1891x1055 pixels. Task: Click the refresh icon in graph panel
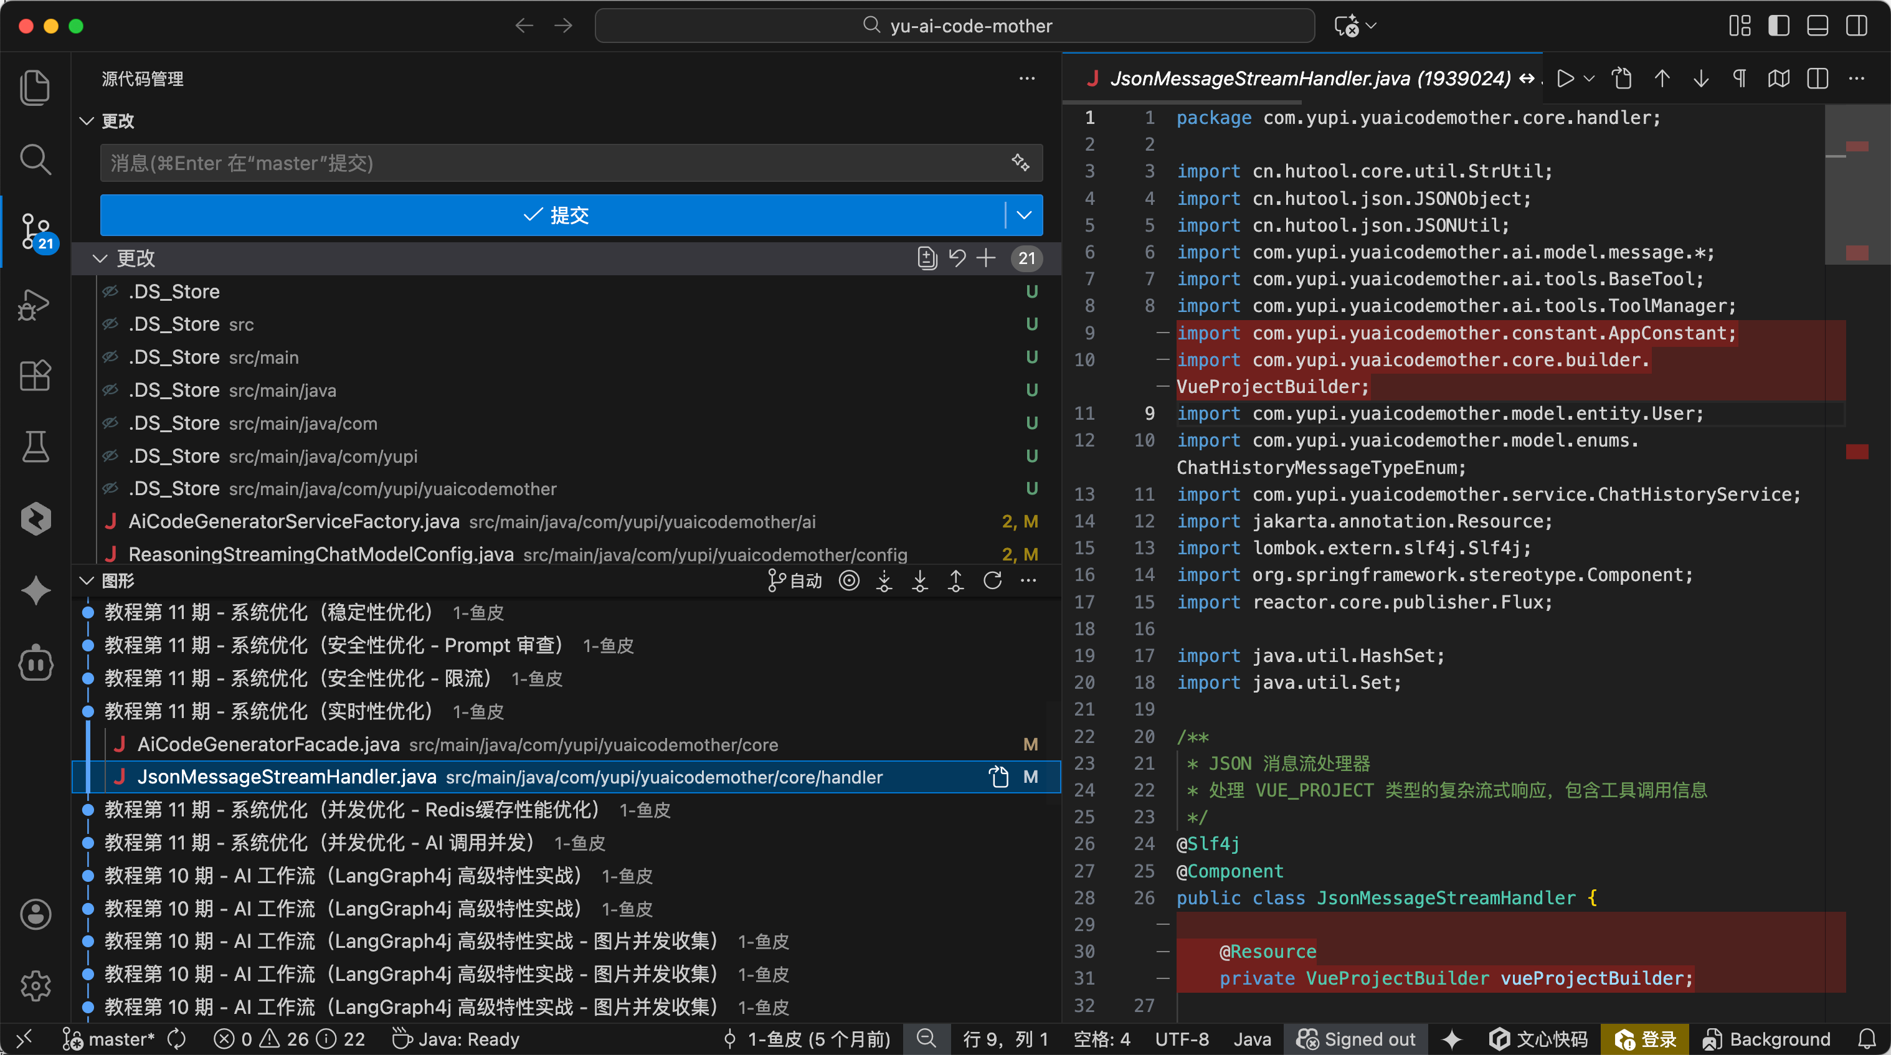992,580
